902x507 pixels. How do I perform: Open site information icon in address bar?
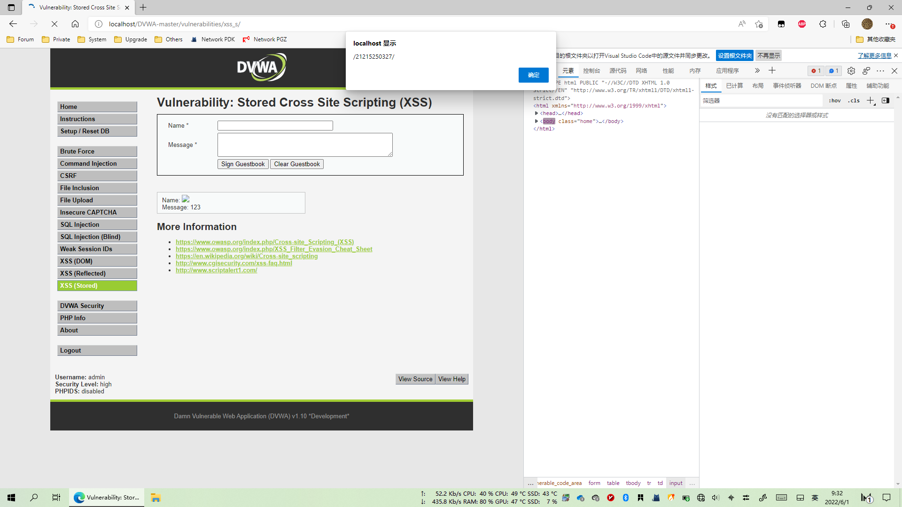[x=99, y=24]
